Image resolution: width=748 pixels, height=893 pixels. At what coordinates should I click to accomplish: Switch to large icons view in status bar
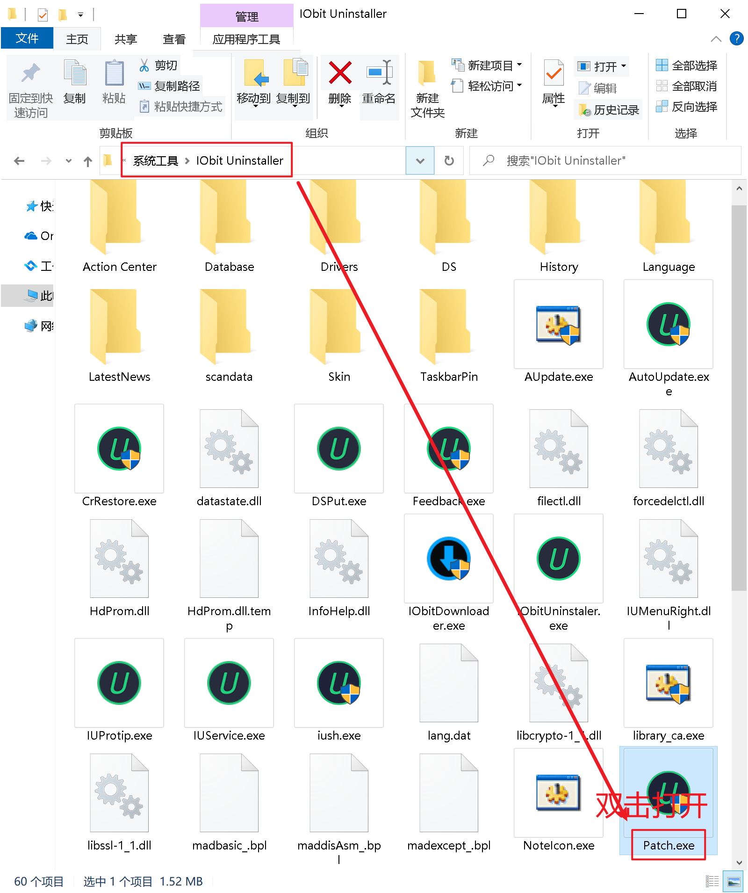[733, 882]
